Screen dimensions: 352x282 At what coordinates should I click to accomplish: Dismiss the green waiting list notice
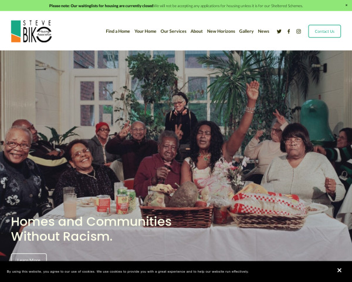346,5
